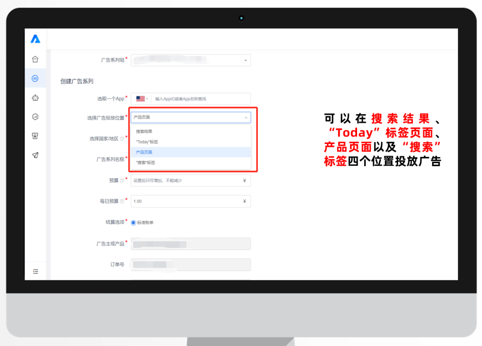Open the paper plane sidebar icon
Viewport: 482px width, 346px height.
point(35,155)
